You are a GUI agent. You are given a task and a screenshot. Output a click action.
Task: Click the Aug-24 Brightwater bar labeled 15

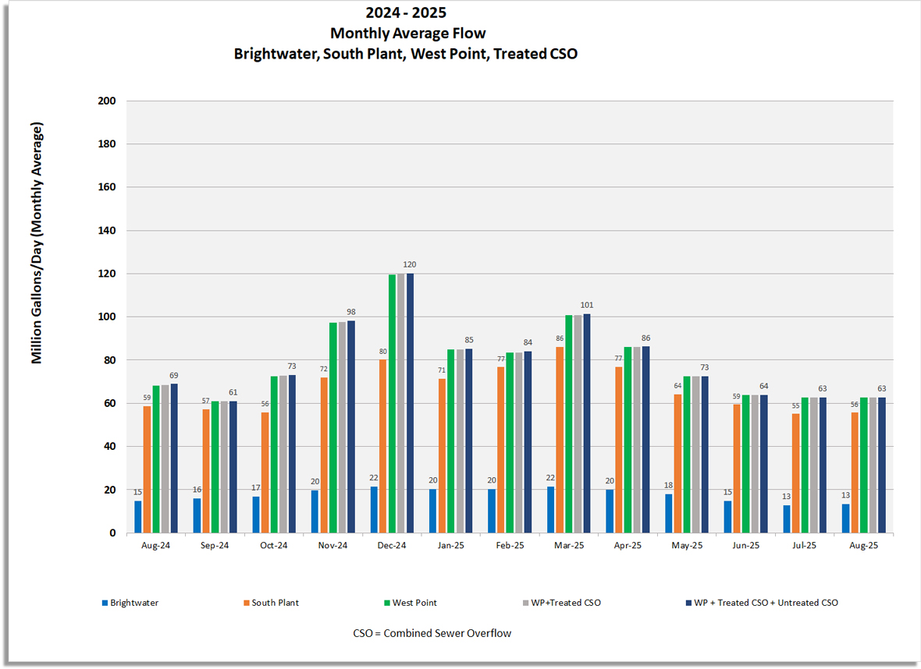coord(138,516)
